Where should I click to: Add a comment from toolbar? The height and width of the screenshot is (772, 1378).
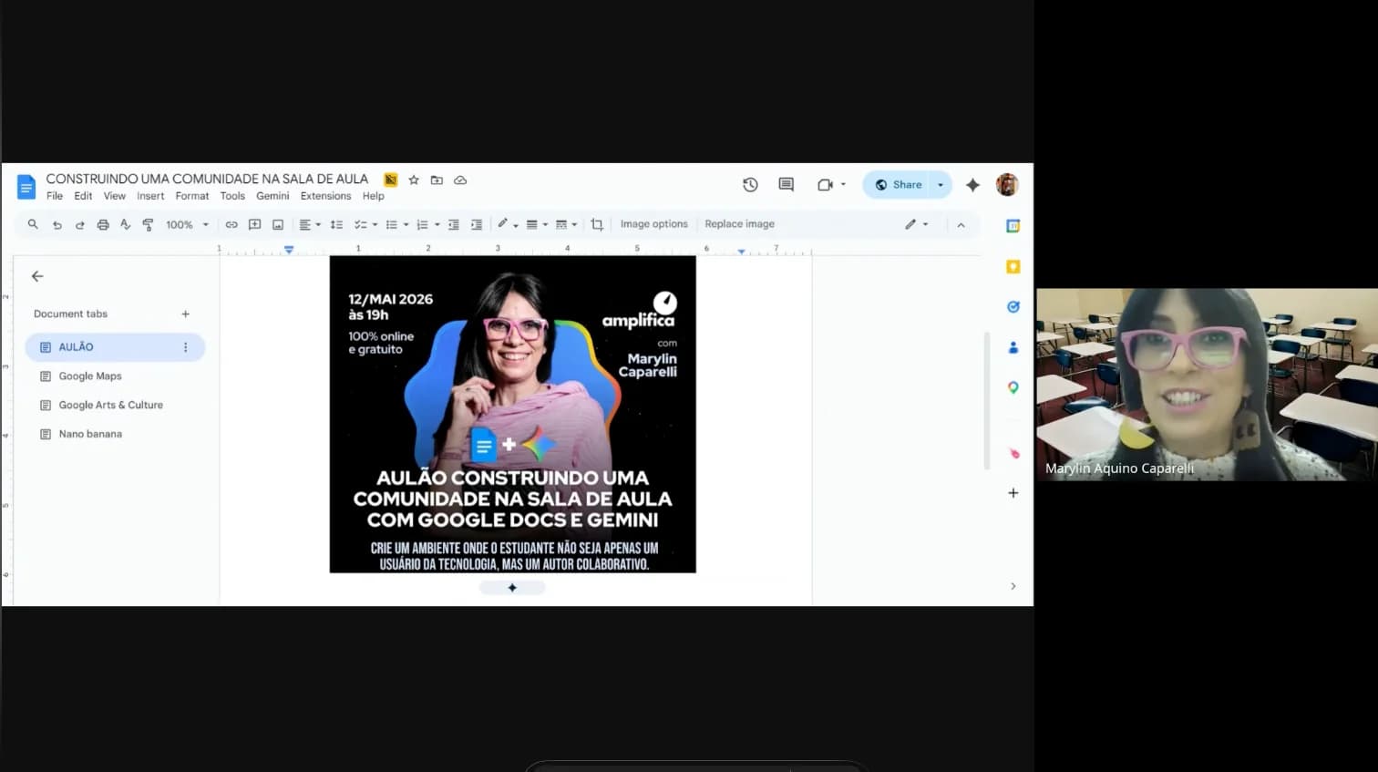[254, 224]
